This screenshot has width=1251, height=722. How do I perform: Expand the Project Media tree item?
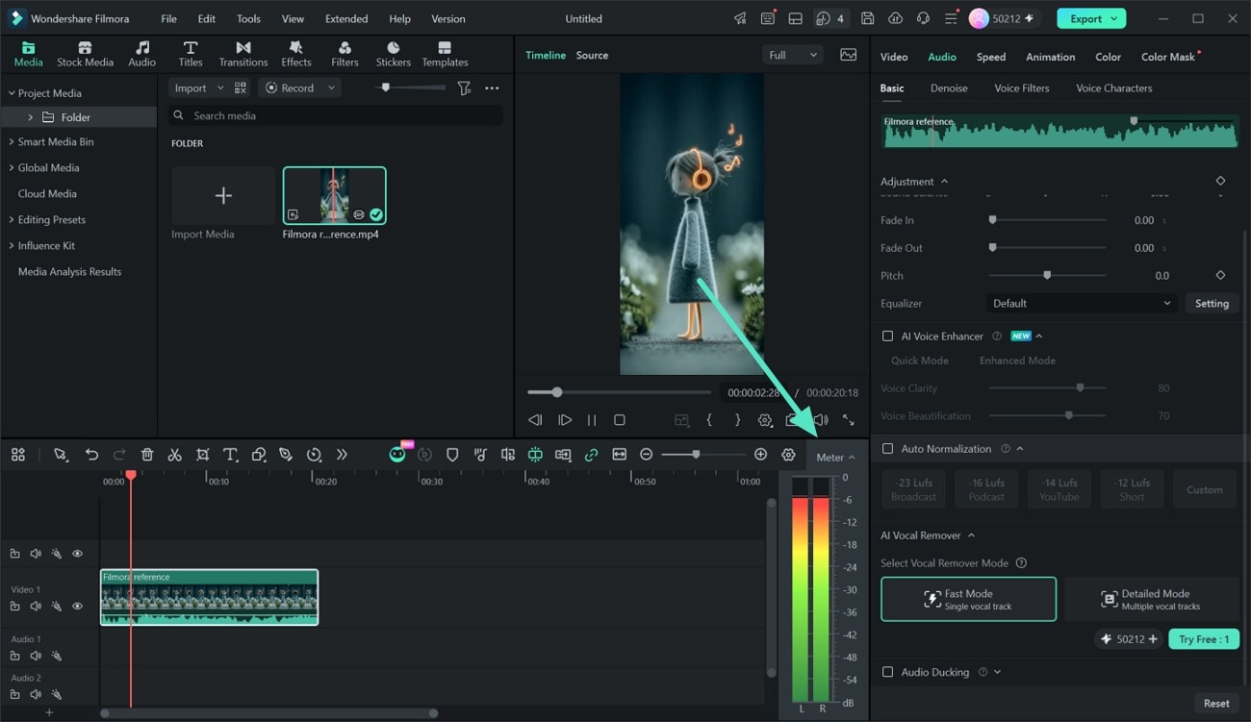pos(12,93)
